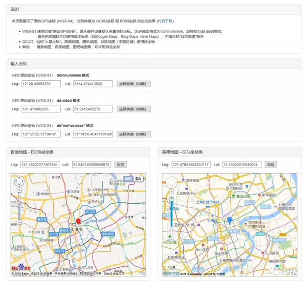Click 定位 button for Gaode GCJ map
The image size is (307, 284).
pos(271,164)
